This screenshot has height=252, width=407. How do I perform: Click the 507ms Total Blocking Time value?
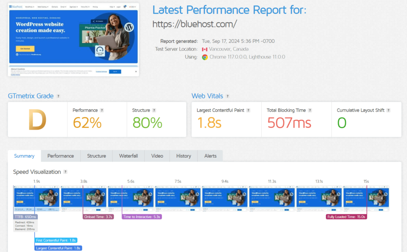coord(289,123)
